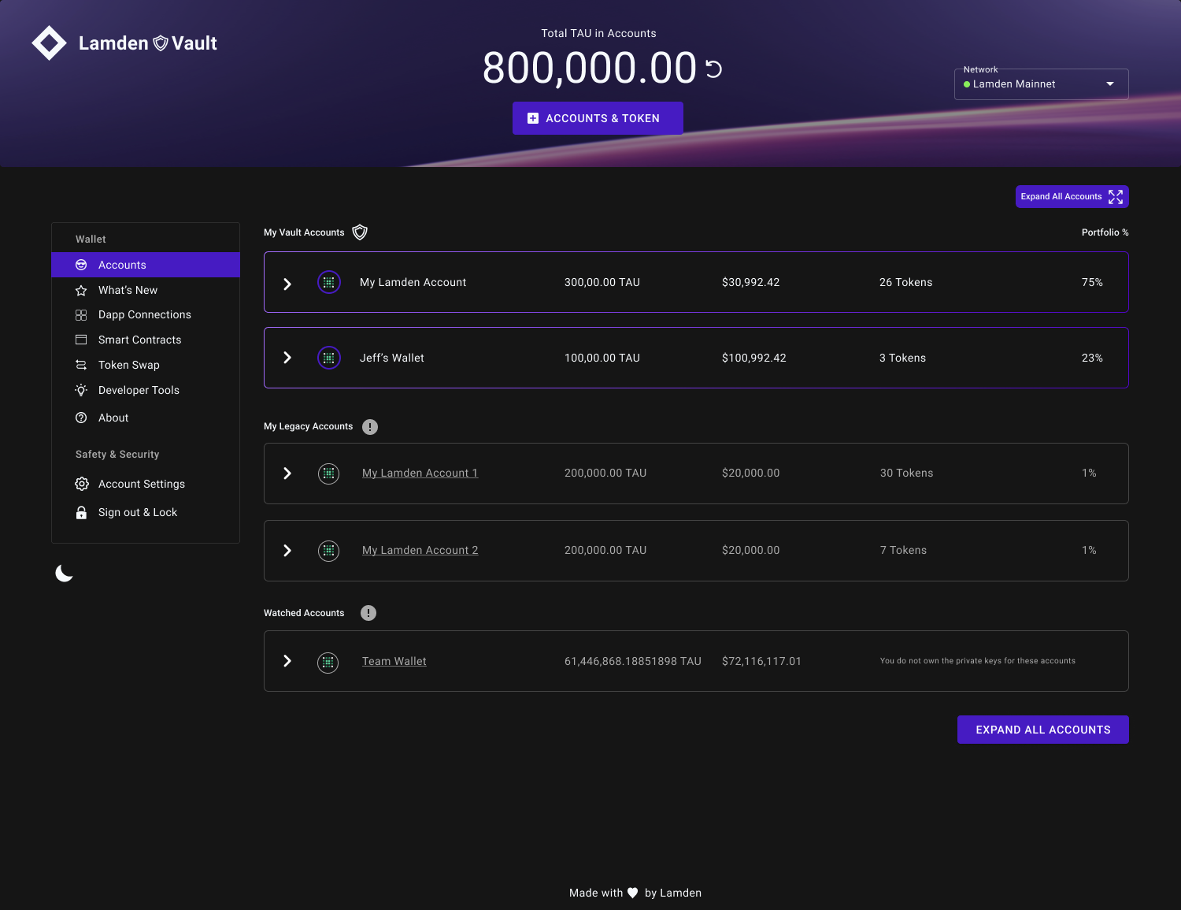Click the info icon next to Watched Accounts

pyautogui.click(x=368, y=613)
